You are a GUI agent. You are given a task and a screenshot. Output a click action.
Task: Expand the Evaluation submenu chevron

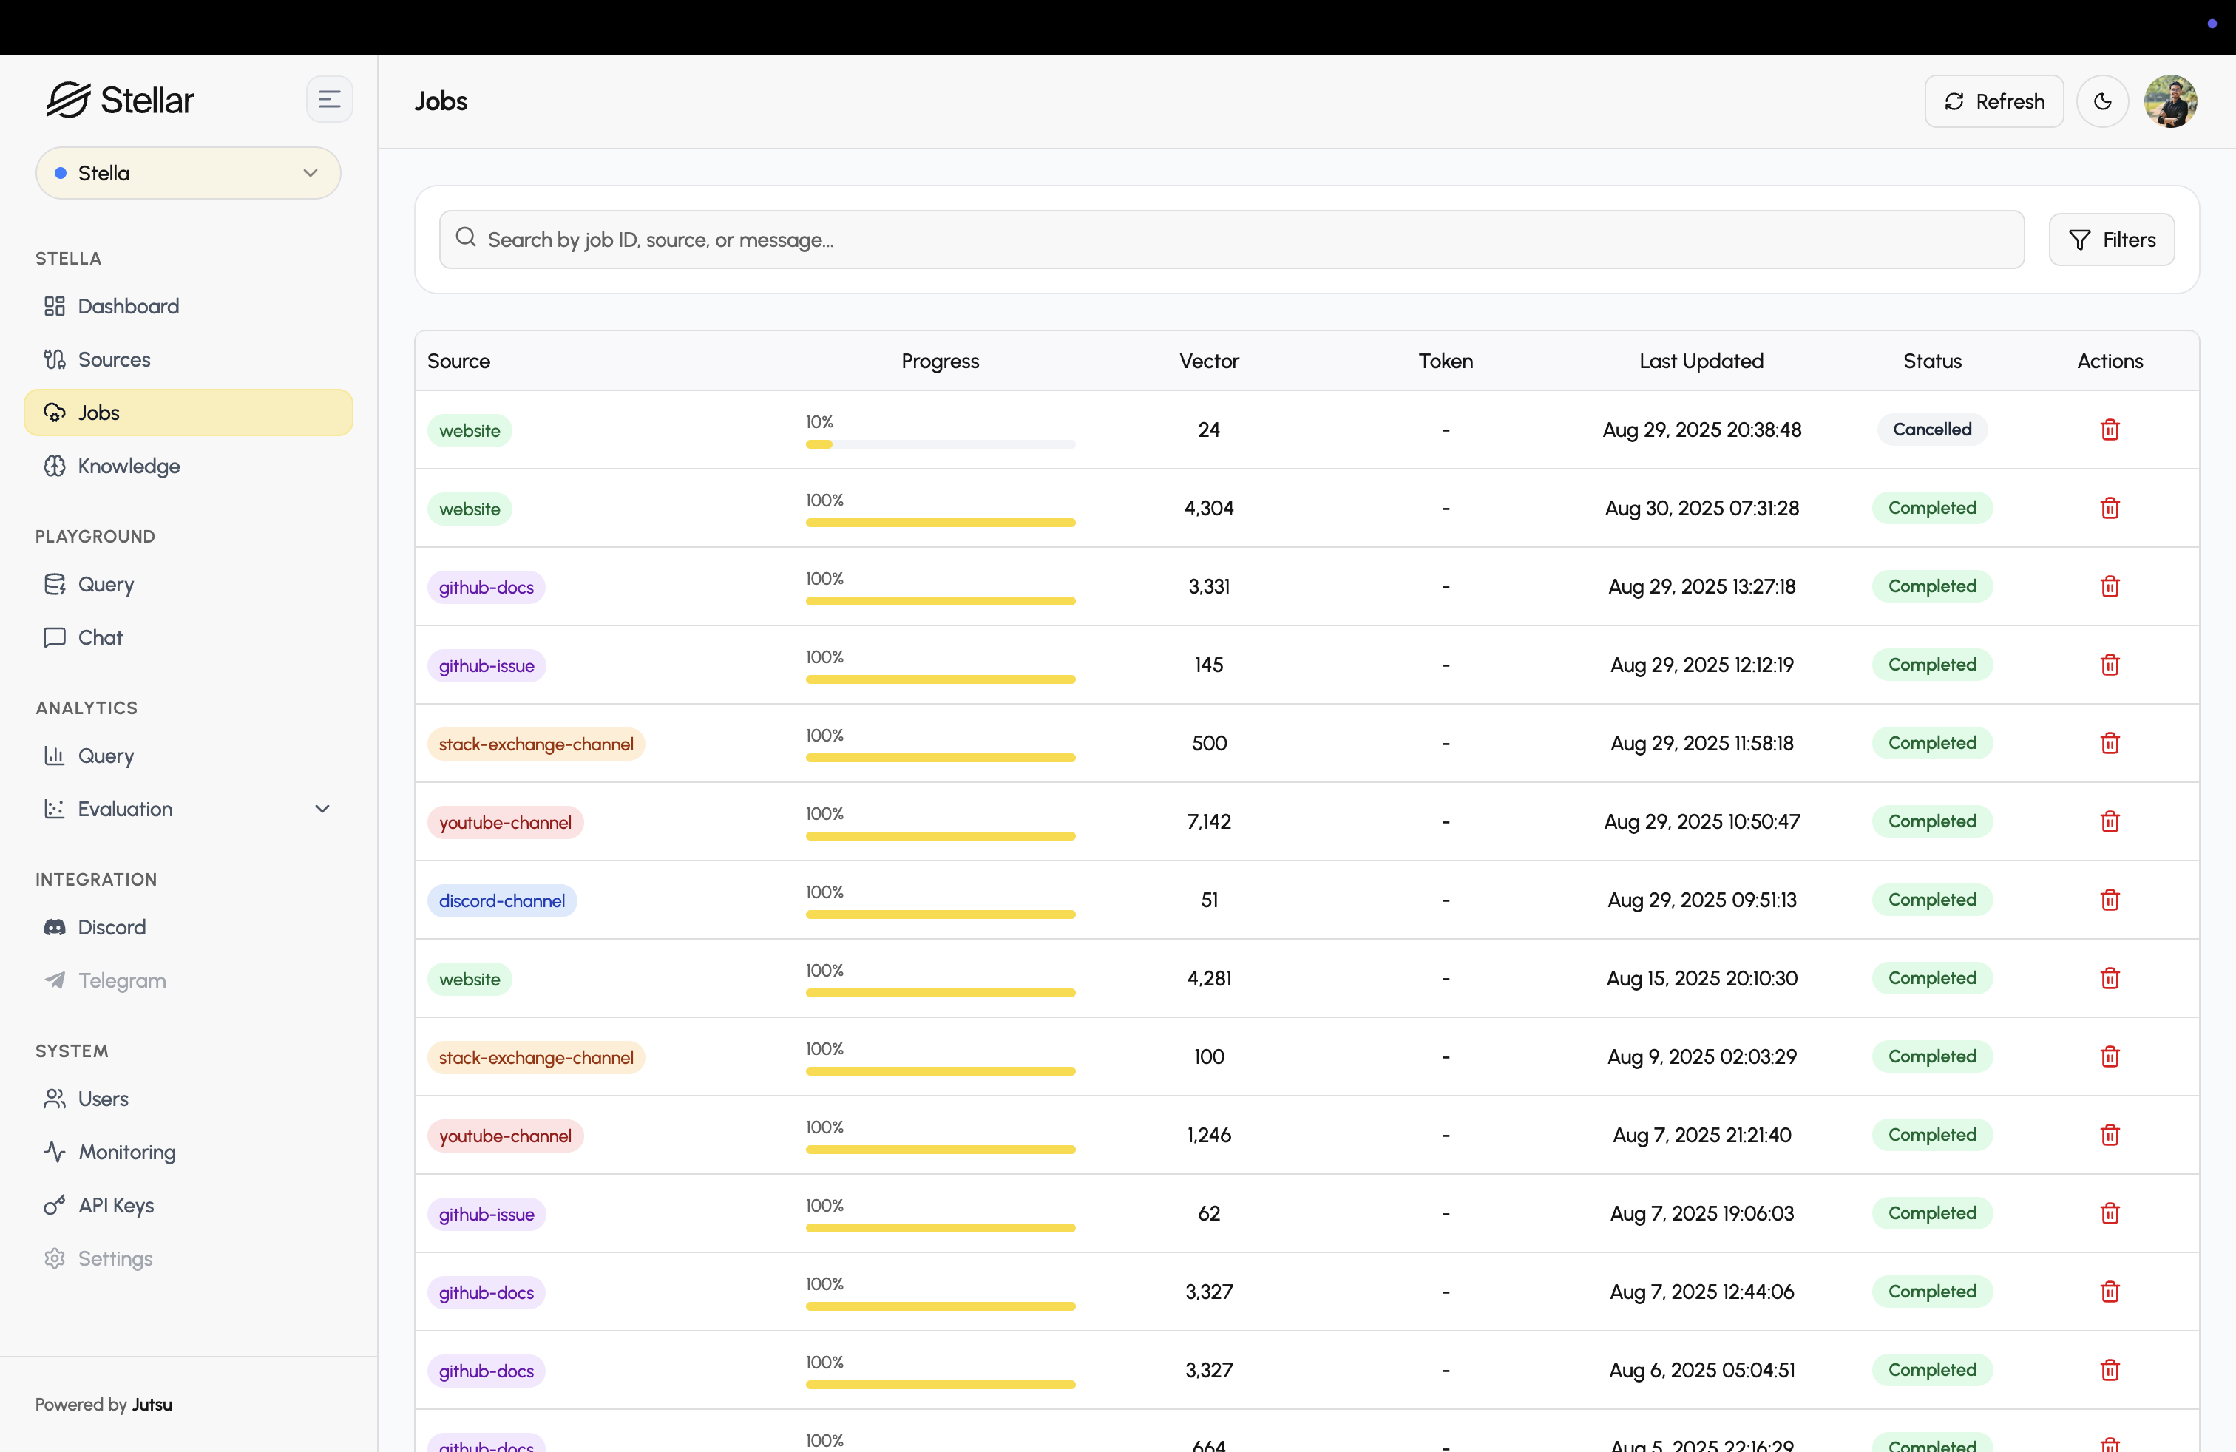point(322,809)
